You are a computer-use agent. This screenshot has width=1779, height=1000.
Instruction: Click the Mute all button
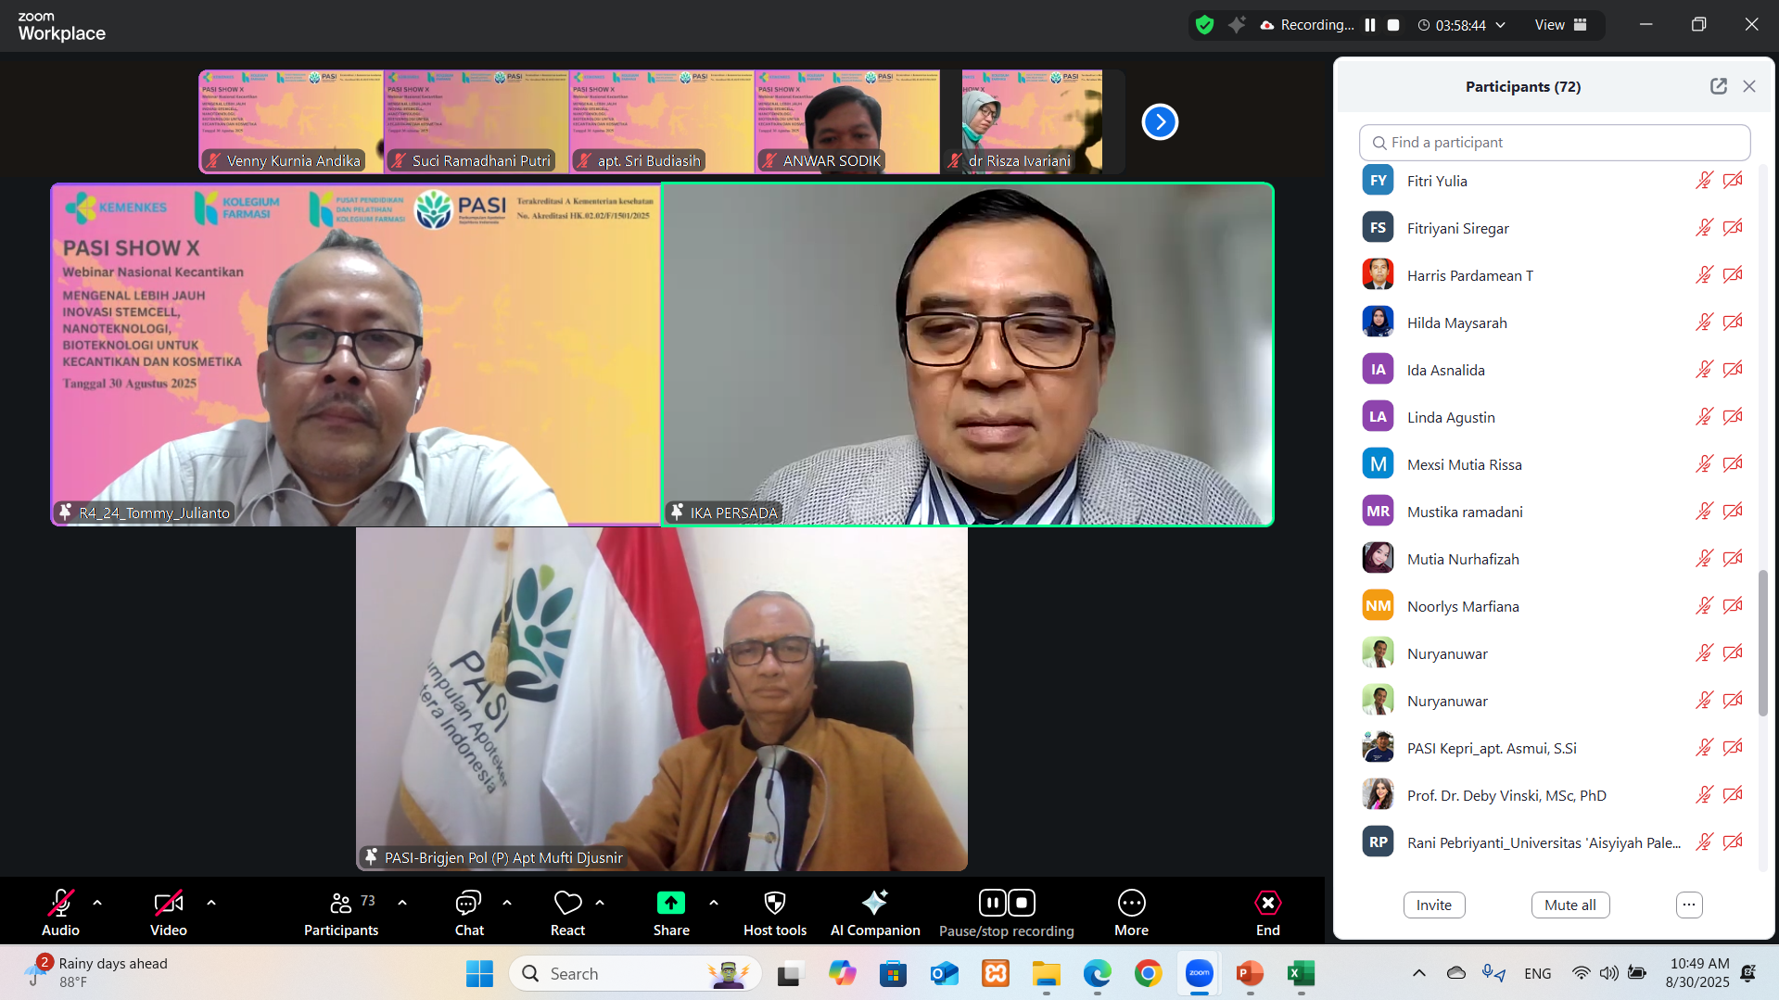tap(1569, 905)
